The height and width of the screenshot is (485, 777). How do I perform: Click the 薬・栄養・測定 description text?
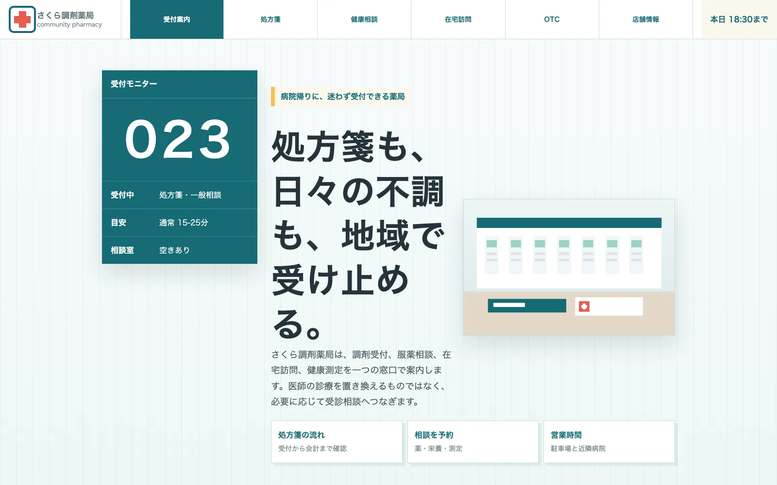(x=439, y=449)
